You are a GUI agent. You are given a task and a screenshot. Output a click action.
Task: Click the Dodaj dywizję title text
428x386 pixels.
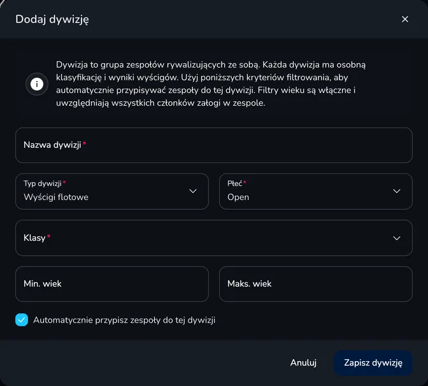(52, 19)
